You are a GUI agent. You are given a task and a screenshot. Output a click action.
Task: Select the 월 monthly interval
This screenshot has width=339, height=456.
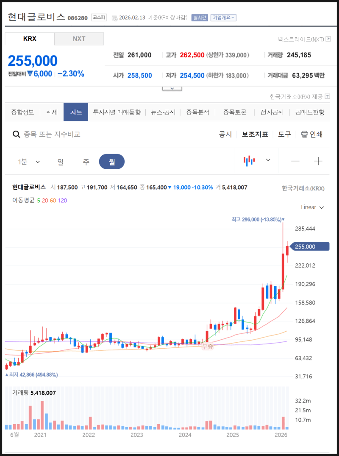tap(112, 162)
